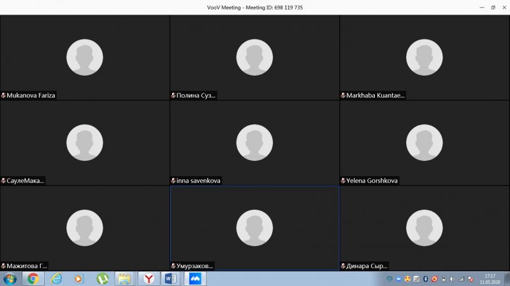This screenshot has width=510, height=286.
Task: Click the Action Center flag tray icon
Action: click(x=471, y=279)
